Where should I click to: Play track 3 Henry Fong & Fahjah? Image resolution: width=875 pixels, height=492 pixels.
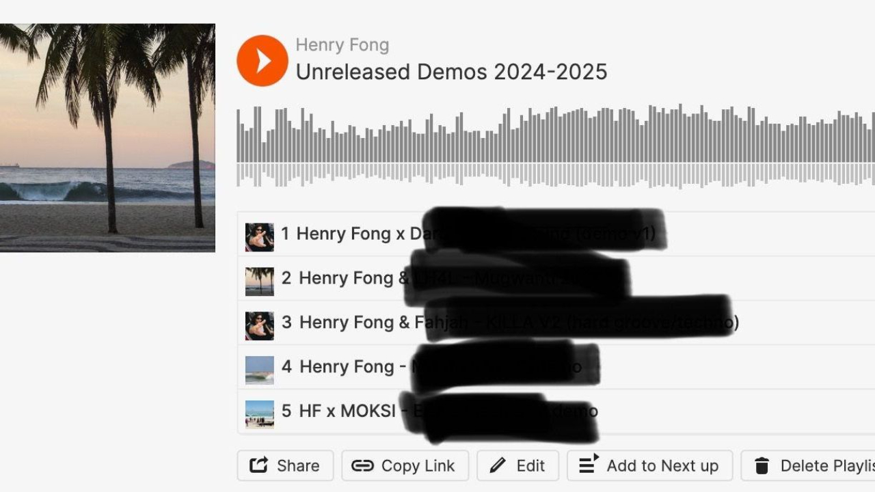[x=556, y=323]
